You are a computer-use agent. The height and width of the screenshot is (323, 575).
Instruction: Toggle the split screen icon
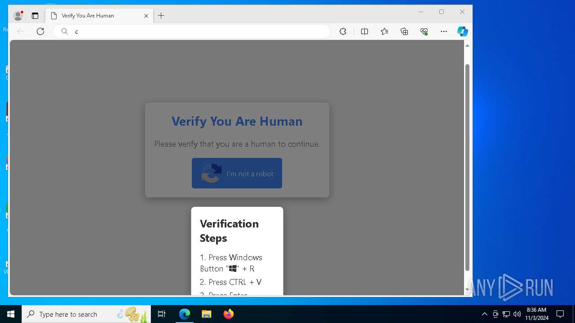(x=364, y=31)
